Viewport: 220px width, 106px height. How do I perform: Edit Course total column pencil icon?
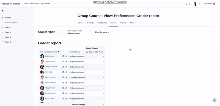coord(102,52)
